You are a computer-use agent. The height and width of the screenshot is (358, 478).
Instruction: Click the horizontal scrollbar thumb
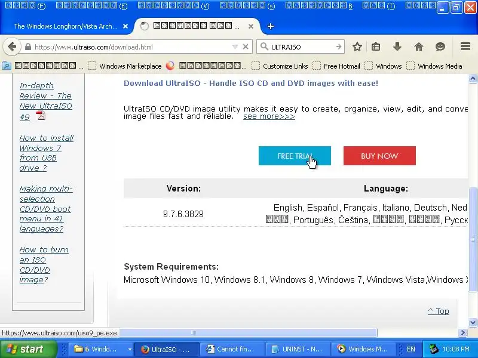[x=247, y=333]
